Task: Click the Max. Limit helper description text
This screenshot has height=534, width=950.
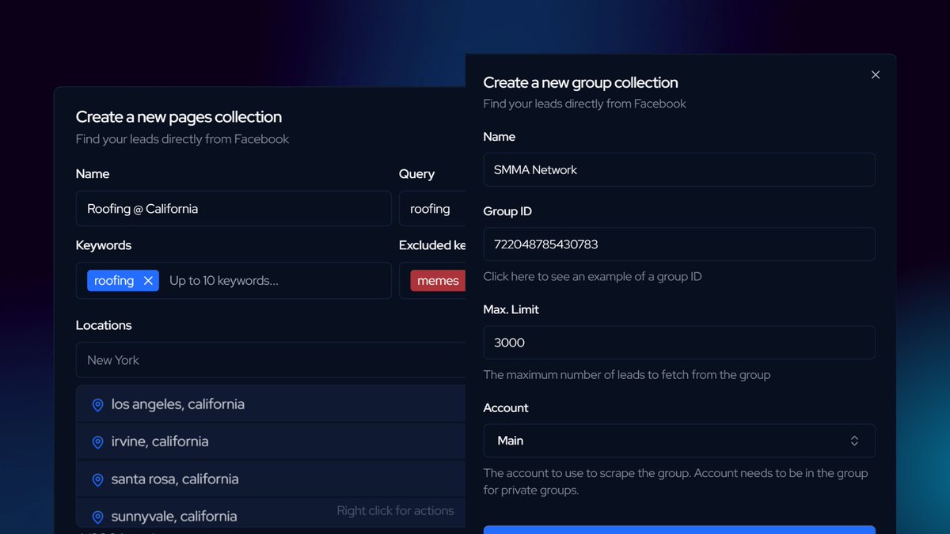Action: [627, 374]
